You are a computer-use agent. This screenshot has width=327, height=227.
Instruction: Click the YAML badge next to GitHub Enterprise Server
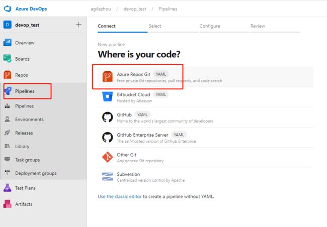click(179, 135)
